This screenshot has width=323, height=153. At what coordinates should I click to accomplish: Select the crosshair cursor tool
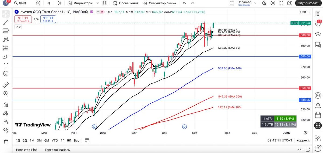[x=6, y=14]
